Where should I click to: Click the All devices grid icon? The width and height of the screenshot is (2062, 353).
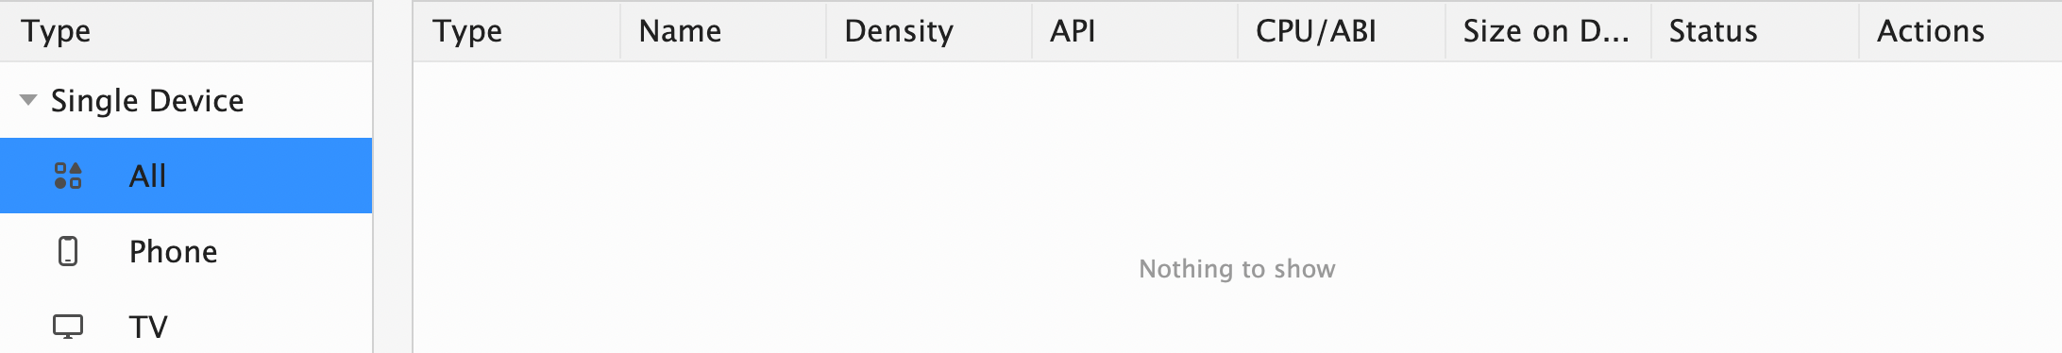tap(68, 176)
